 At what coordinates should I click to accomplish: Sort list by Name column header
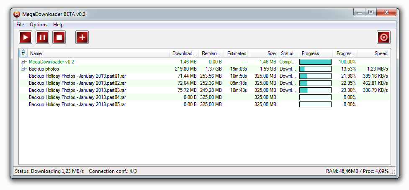click(x=98, y=53)
